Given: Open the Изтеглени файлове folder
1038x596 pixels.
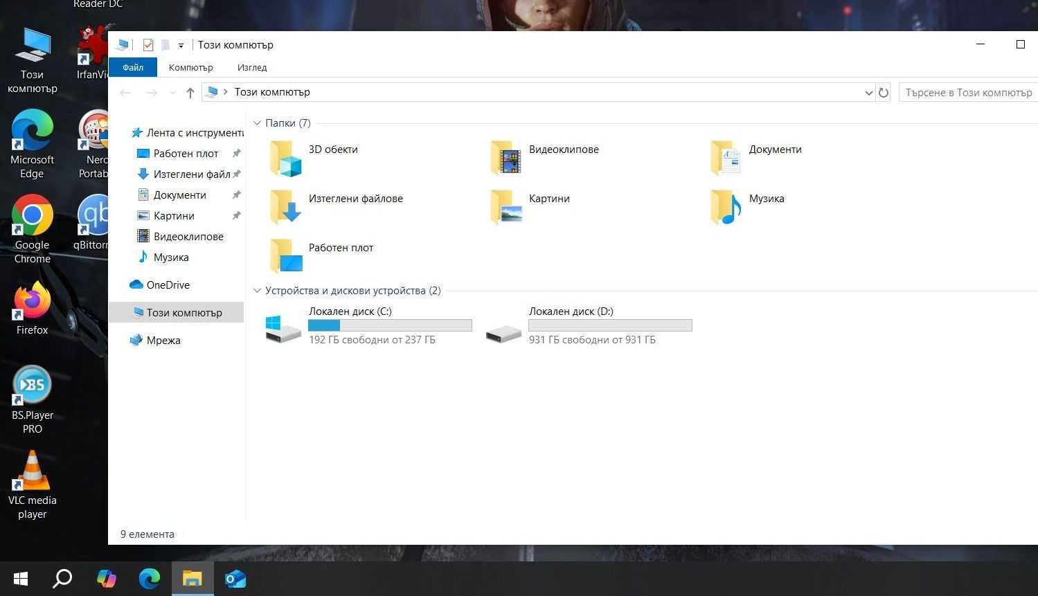Looking at the screenshot, I should tap(336, 207).
